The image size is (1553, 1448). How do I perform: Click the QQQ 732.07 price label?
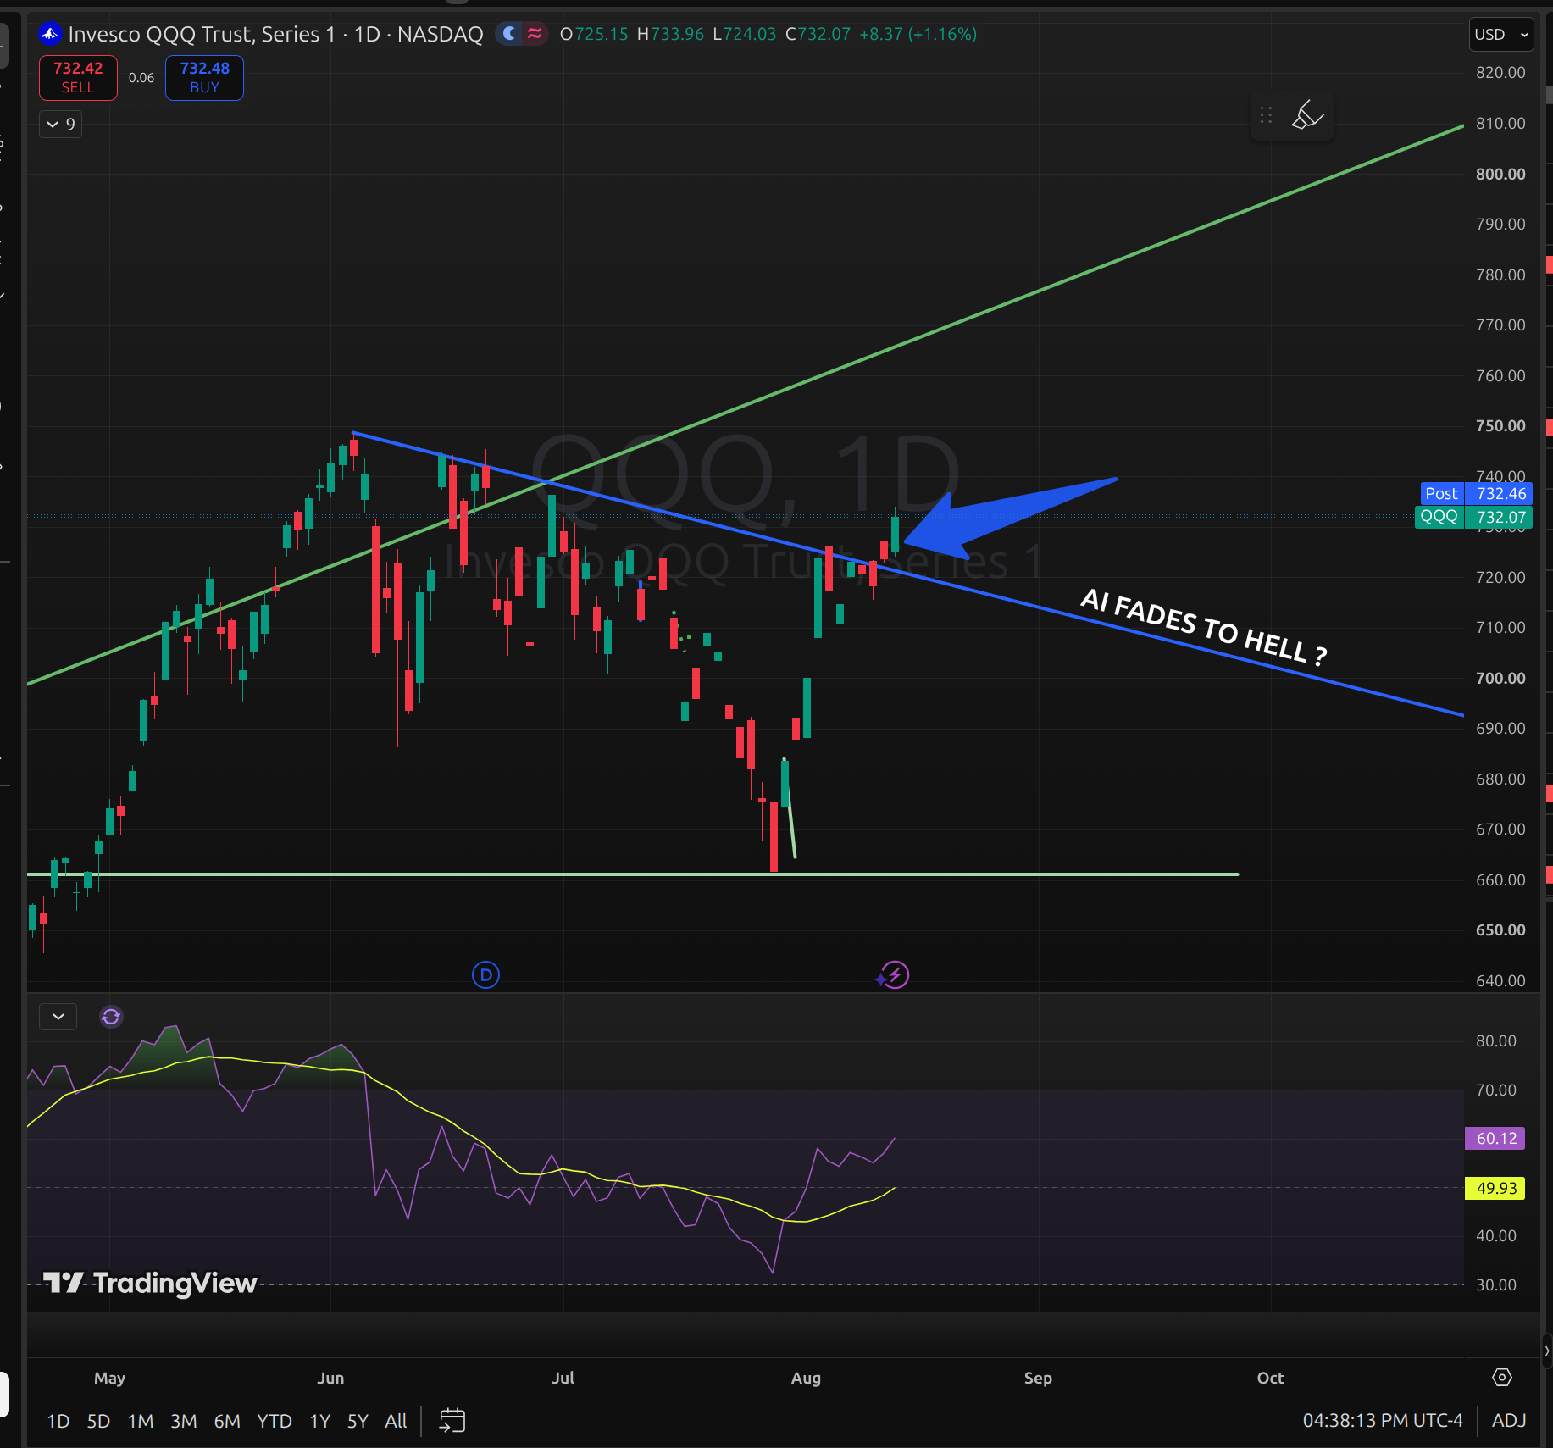[x=1473, y=517]
